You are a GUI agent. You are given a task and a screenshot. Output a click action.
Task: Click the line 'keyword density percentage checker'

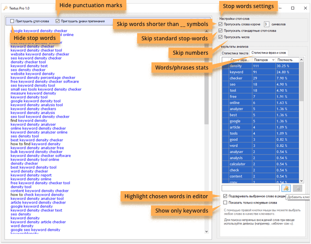click(43, 78)
